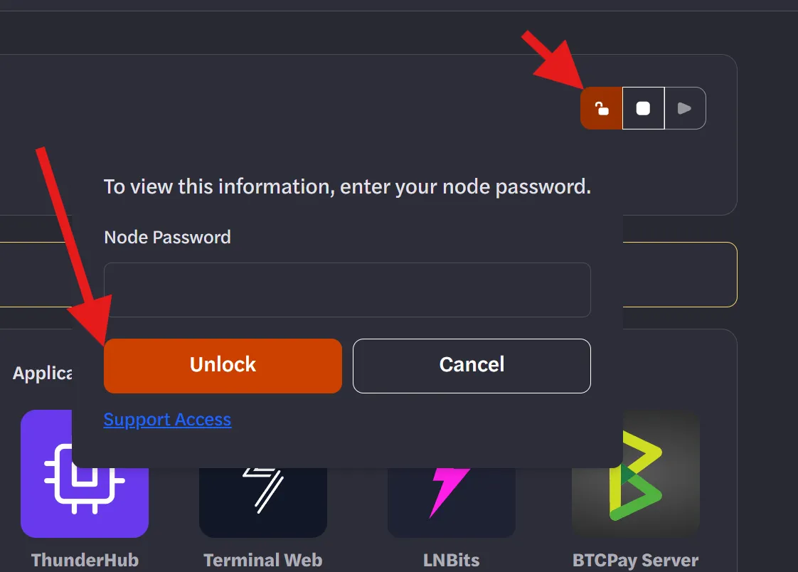The width and height of the screenshot is (798, 572).
Task: Click the partially hidden Applications heading
Action: (42, 374)
